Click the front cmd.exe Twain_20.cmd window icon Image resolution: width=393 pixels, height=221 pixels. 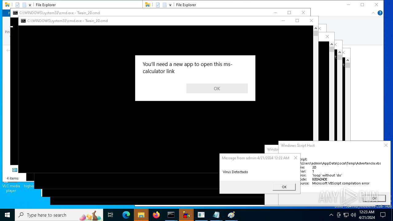[23, 21]
